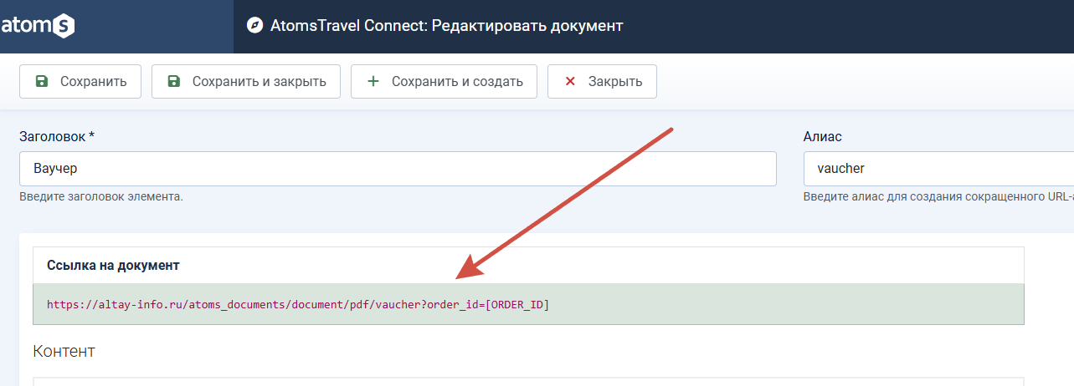Click the atomS logo

pyautogui.click(x=38, y=27)
